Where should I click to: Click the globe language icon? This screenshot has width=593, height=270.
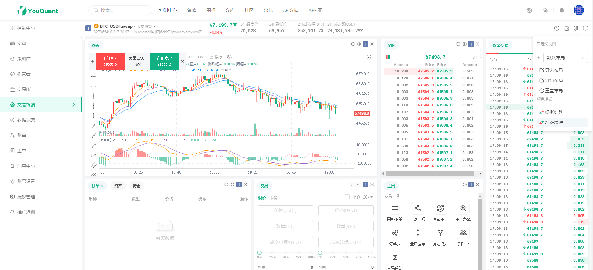pyautogui.click(x=529, y=10)
